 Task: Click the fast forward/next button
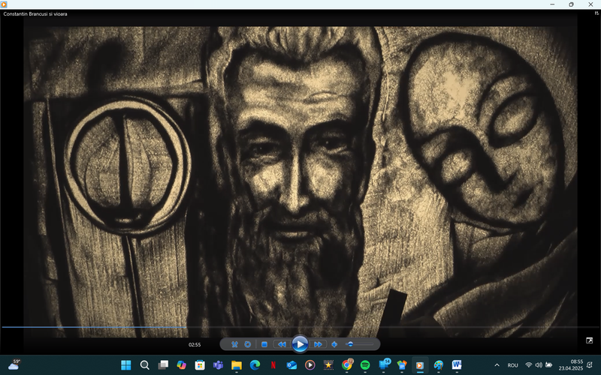point(318,344)
